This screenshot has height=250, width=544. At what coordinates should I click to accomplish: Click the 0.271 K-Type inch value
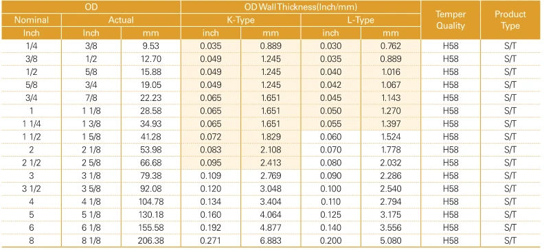[x=211, y=240]
